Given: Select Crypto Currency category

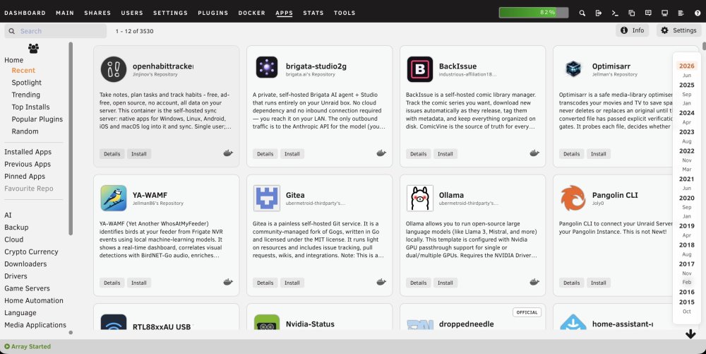Looking at the screenshot, I should [31, 252].
